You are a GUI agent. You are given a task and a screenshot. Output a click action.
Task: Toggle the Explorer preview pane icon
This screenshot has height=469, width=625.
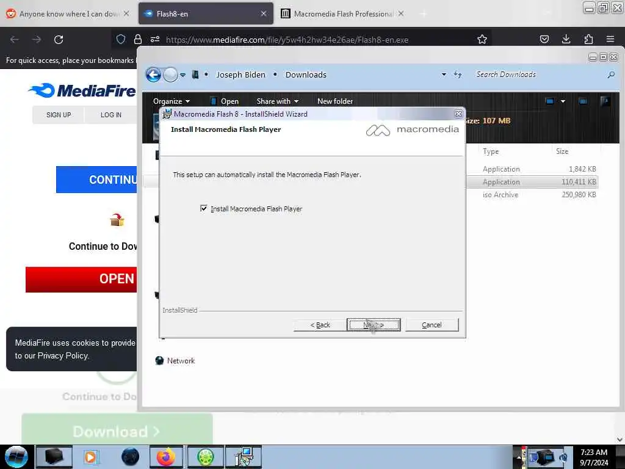[x=583, y=101]
